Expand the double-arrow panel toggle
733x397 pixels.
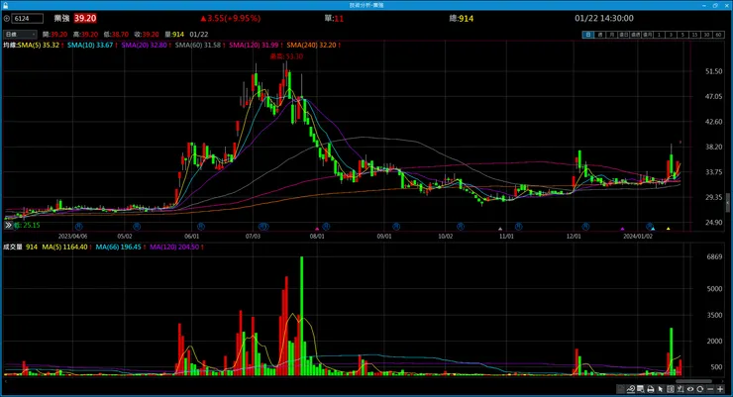point(8,225)
